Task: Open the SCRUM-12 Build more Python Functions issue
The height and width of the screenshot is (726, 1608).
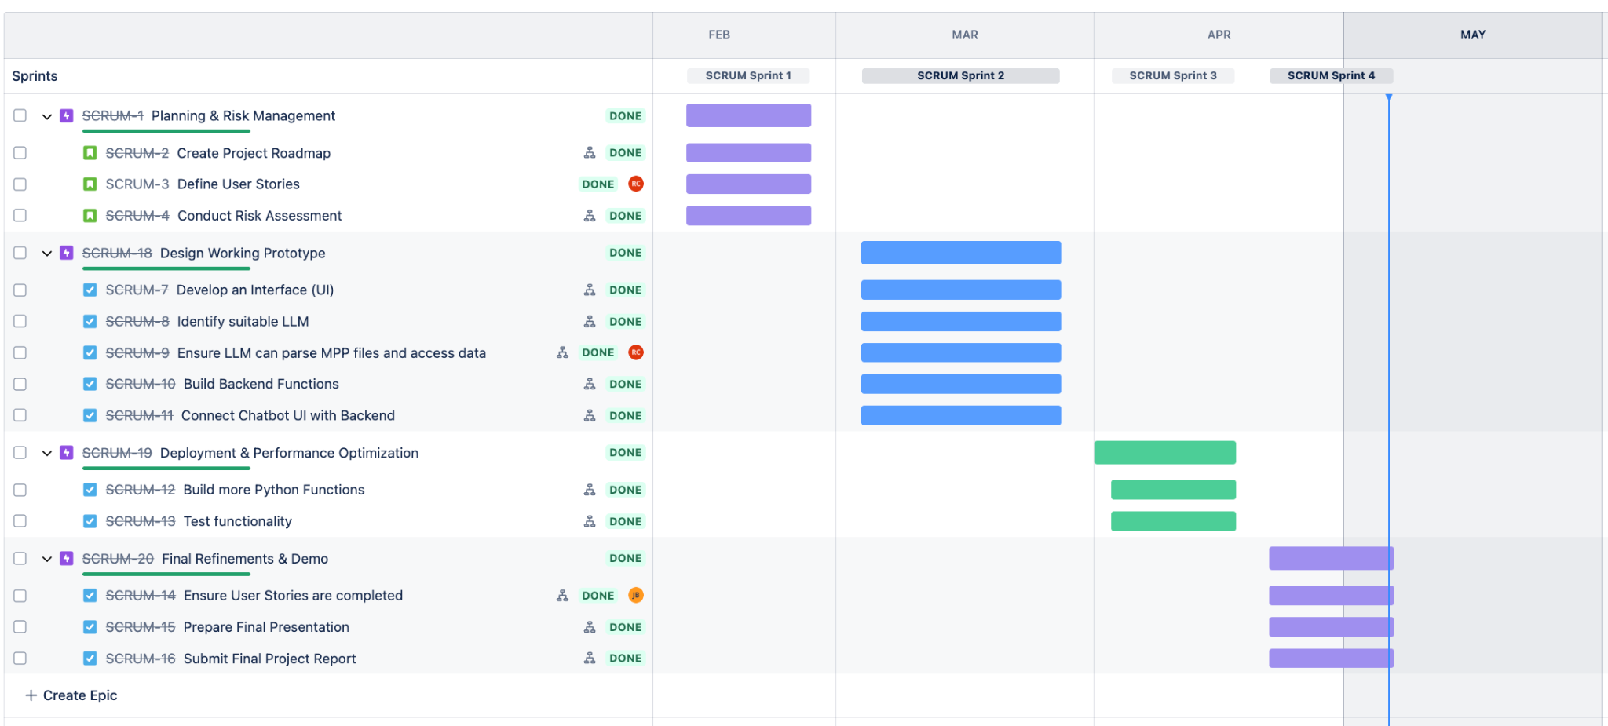Action: pyautogui.click(x=273, y=490)
